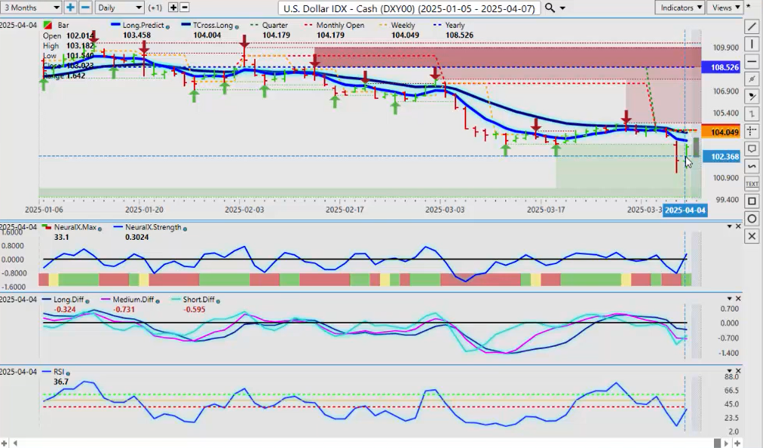The width and height of the screenshot is (763, 448).
Task: Toggle the NeuralX.Strength indicator dot
Action: coord(185,228)
